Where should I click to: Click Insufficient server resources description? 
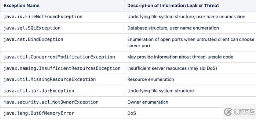click(x=172, y=68)
